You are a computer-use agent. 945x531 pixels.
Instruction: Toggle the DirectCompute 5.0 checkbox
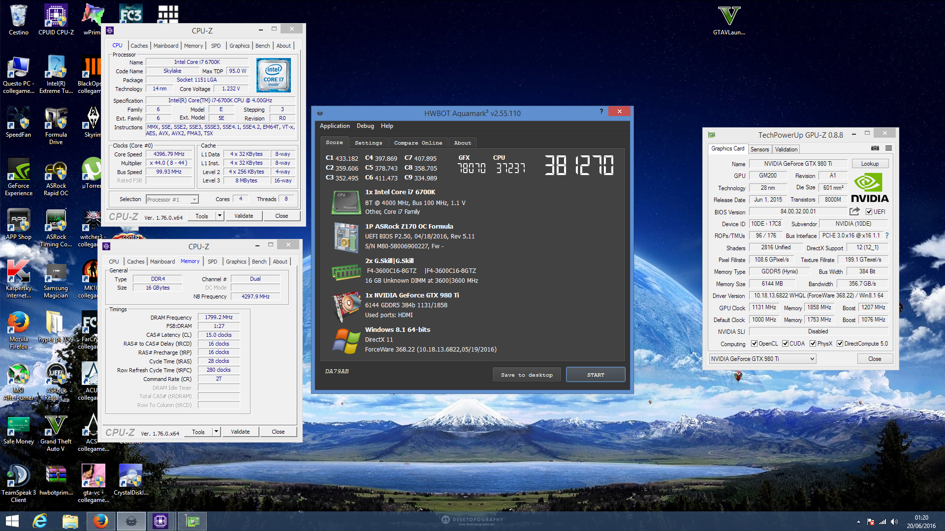tap(840, 344)
